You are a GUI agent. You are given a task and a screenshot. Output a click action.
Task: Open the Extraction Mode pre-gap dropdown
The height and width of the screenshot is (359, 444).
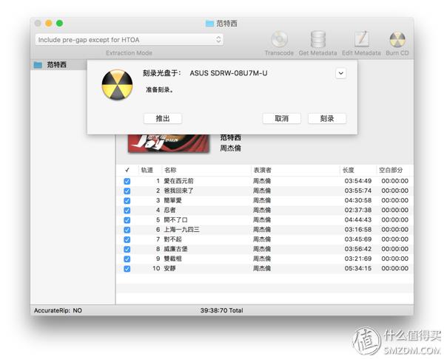(x=129, y=40)
